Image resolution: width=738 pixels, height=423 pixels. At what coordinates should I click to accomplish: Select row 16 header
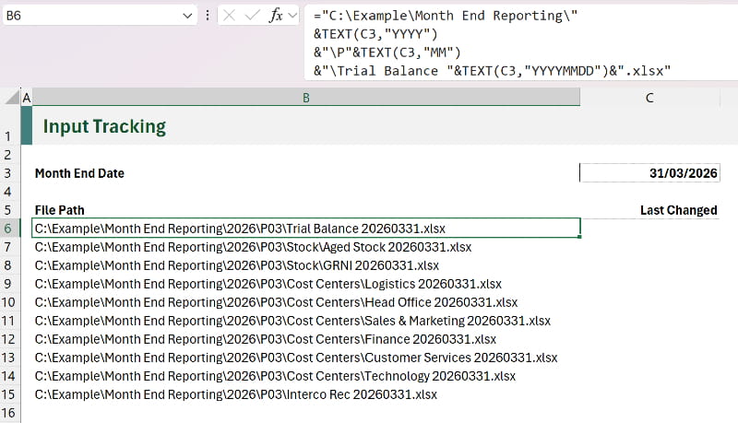tap(9, 413)
